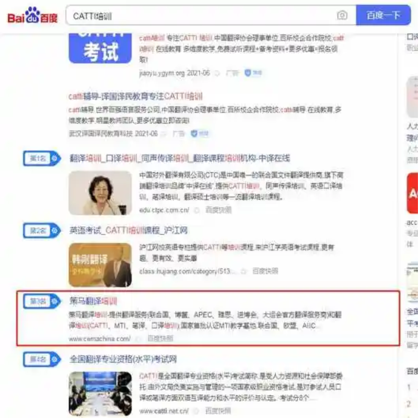Screen dimensions: 418x418
Task: Click the red sidebar thumbnail above acc text
Action: tap(412, 193)
